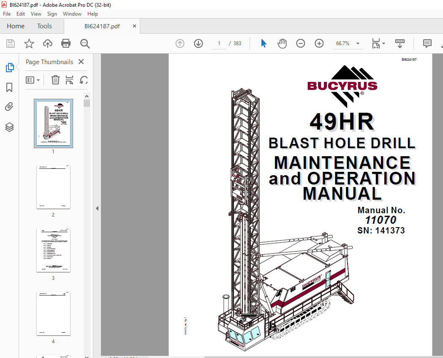
Task: Click the SN: 141373 text
Action: coord(381,231)
